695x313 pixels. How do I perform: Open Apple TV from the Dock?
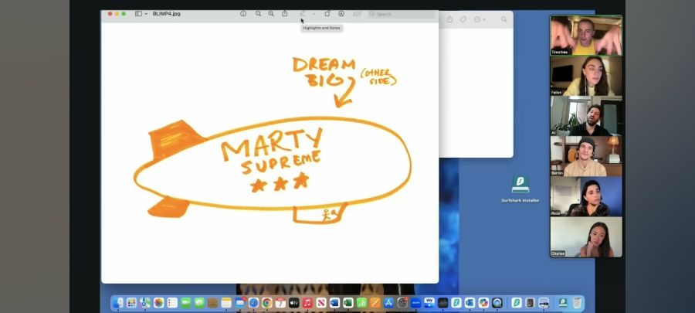coord(294,303)
